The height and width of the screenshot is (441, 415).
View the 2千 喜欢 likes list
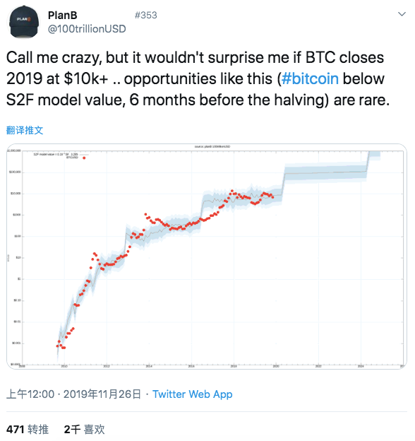coord(84,430)
